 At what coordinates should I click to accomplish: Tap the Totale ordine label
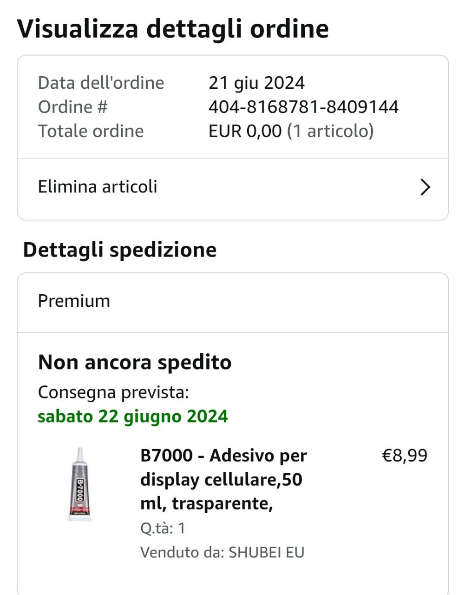91,131
